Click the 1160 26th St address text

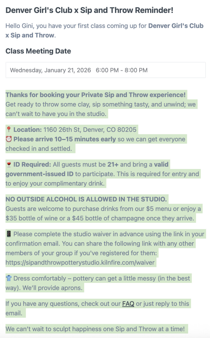point(90,130)
